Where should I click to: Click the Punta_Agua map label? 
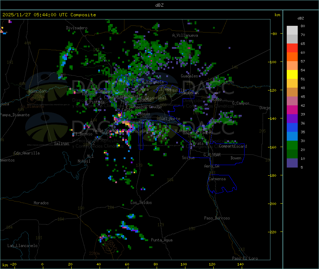[162, 240]
